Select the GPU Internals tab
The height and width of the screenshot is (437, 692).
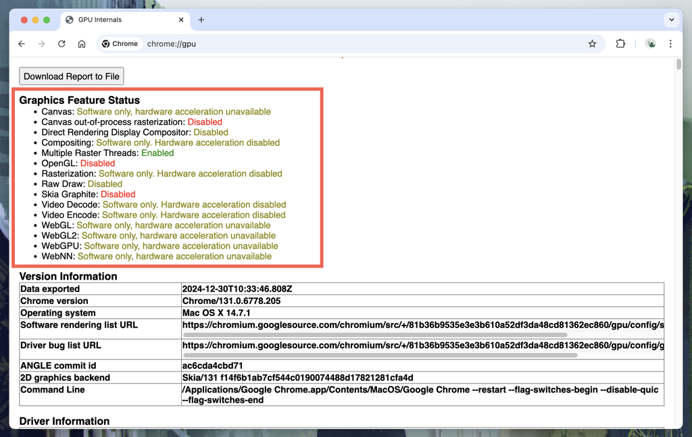pos(122,20)
